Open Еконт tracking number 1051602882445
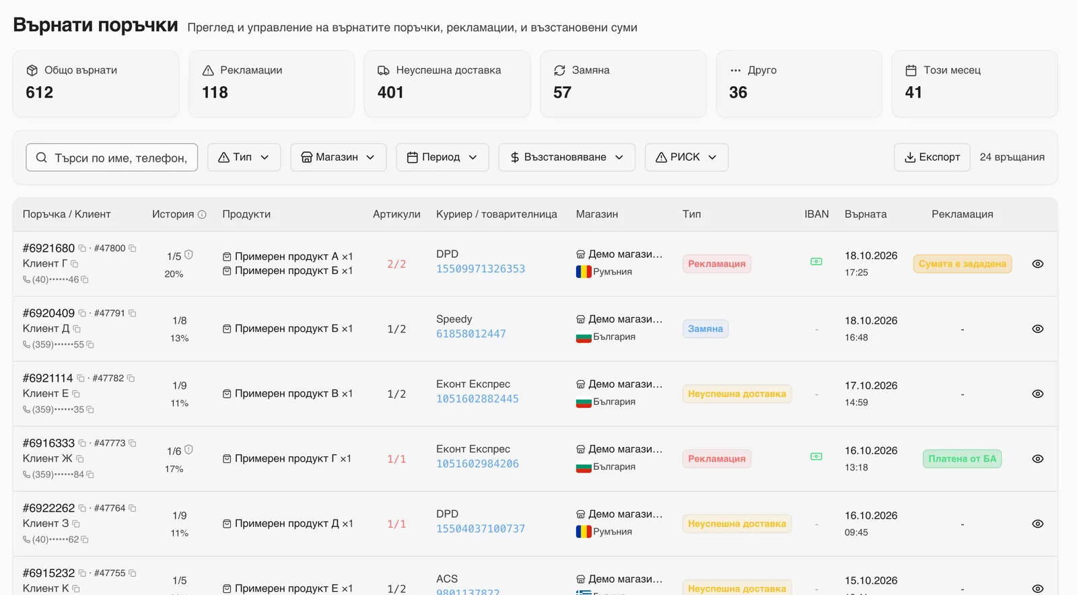 477,399
